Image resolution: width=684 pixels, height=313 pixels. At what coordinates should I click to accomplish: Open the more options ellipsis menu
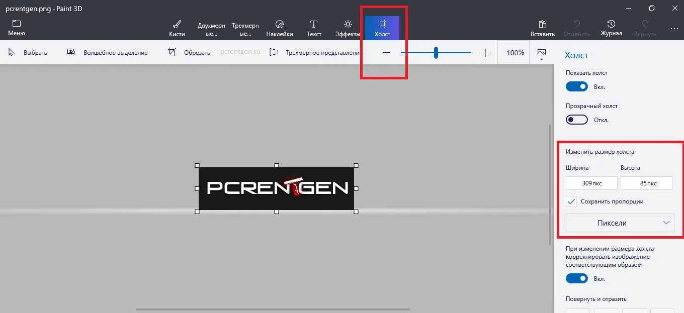[x=674, y=29]
